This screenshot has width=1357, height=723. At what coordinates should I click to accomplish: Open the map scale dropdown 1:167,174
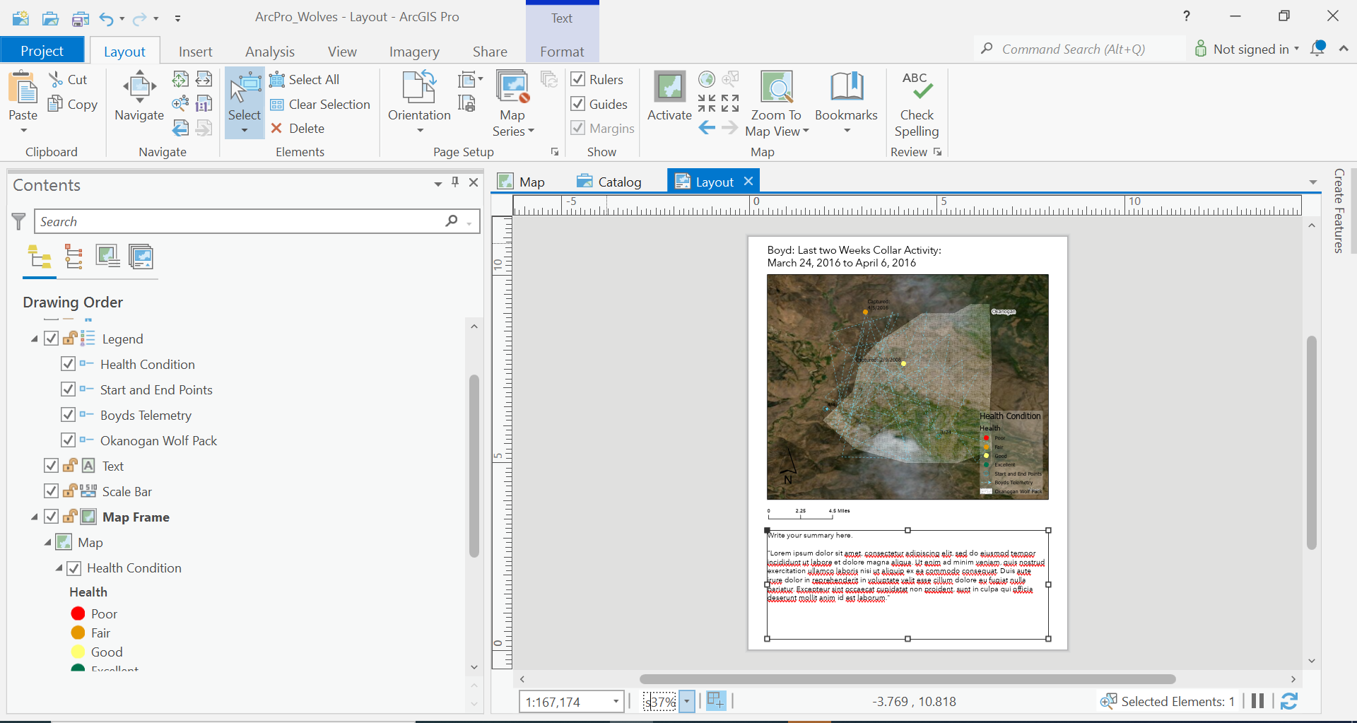[x=616, y=702]
